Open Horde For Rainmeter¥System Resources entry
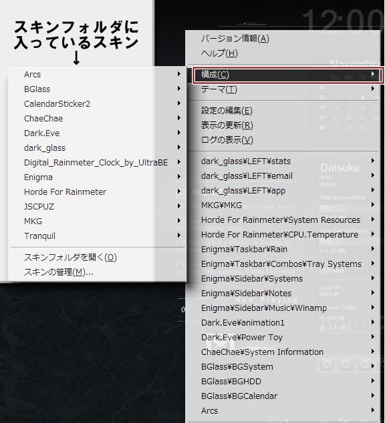385x423 pixels. (x=283, y=220)
